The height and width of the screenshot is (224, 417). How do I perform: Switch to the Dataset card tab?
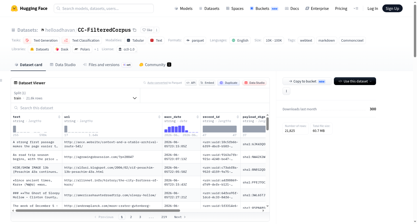coord(28,65)
